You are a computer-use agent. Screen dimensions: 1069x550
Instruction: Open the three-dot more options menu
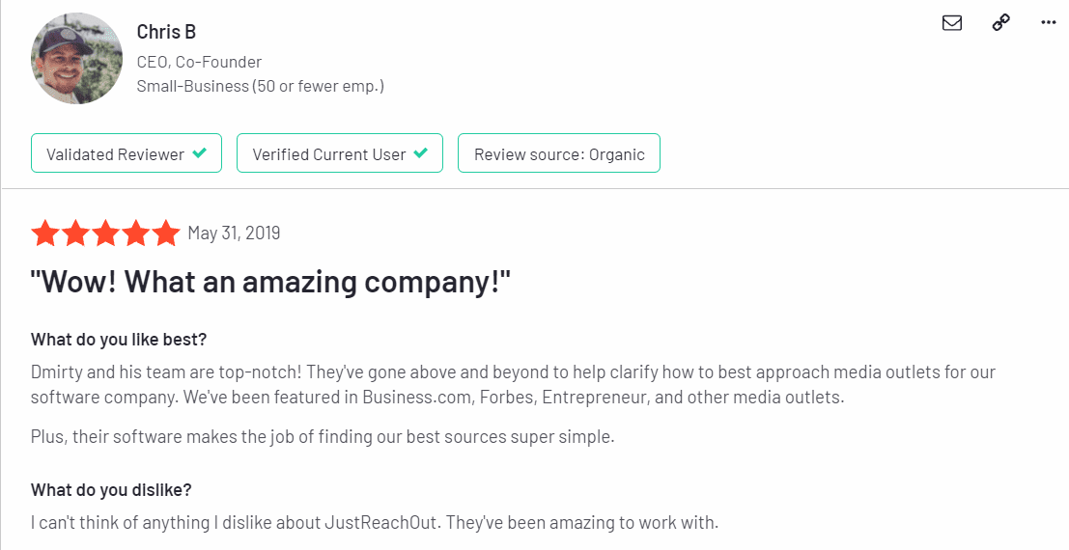(1049, 22)
